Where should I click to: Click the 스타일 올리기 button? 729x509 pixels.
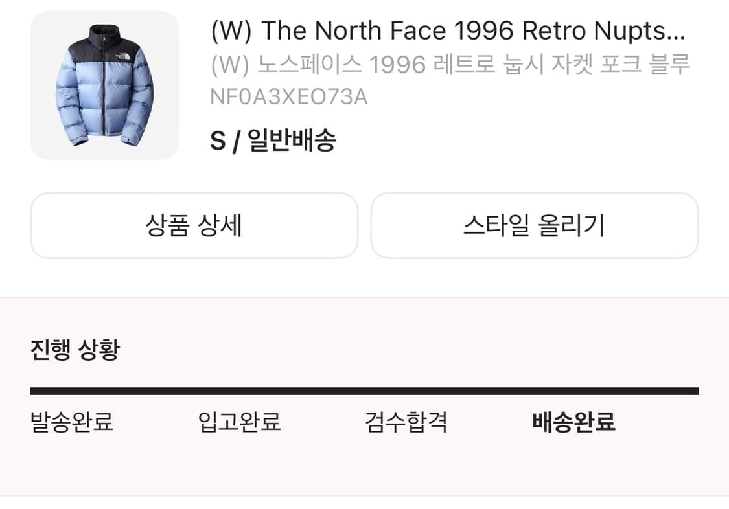point(535,225)
